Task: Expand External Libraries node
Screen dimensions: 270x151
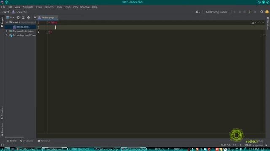Action: (x=7, y=31)
